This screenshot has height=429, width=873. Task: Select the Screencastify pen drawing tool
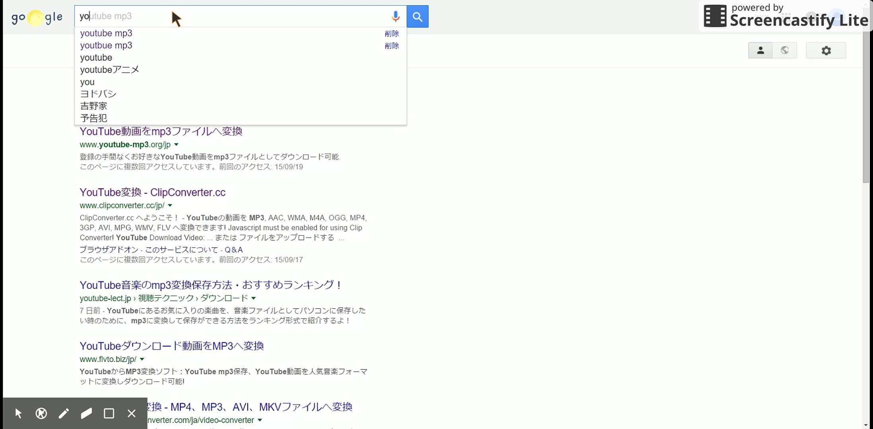coord(64,414)
